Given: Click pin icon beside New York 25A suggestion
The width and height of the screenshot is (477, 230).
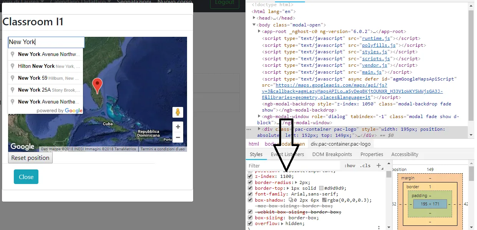Looking at the screenshot, I should click(x=13, y=90).
